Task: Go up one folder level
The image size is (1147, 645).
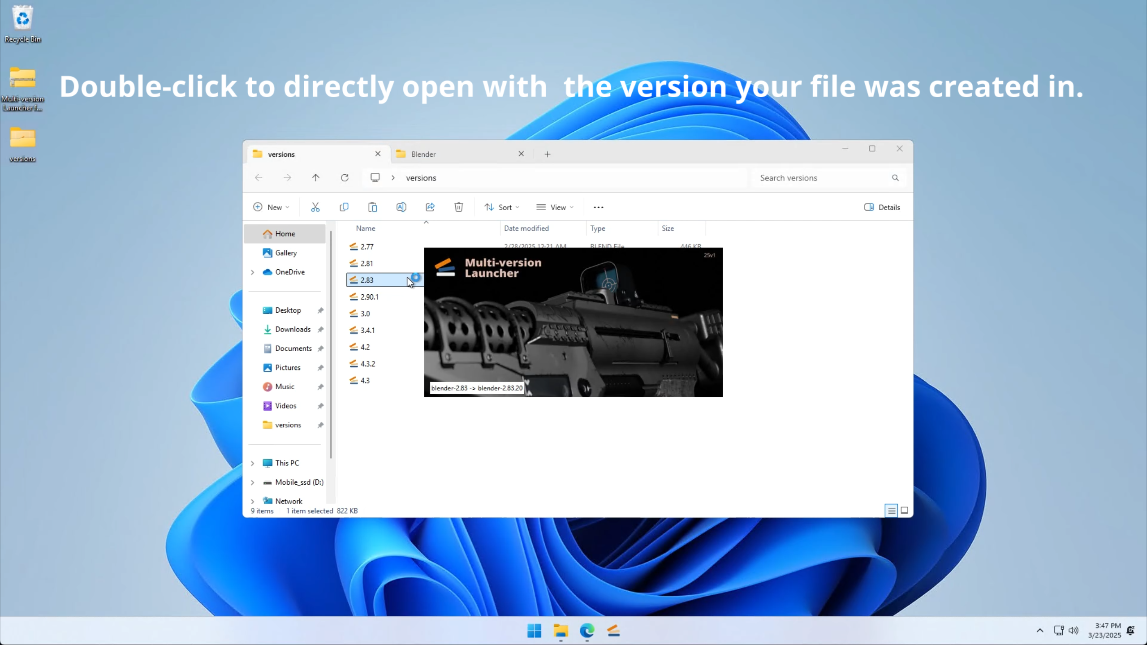Action: pos(316,178)
